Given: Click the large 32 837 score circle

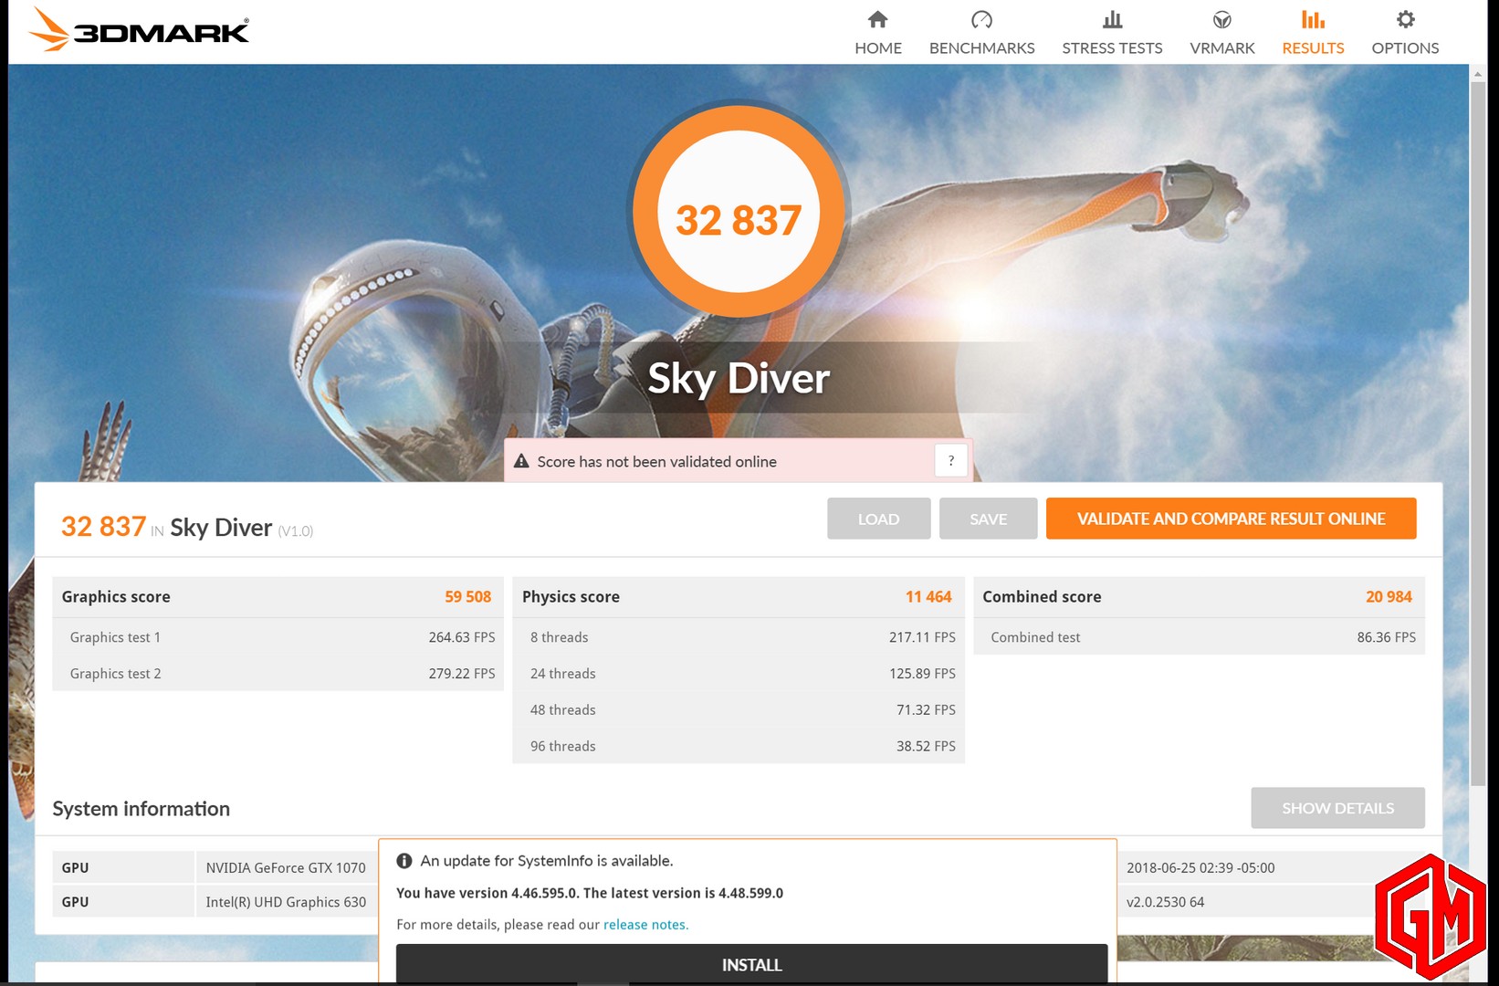Looking at the screenshot, I should click(x=738, y=211).
